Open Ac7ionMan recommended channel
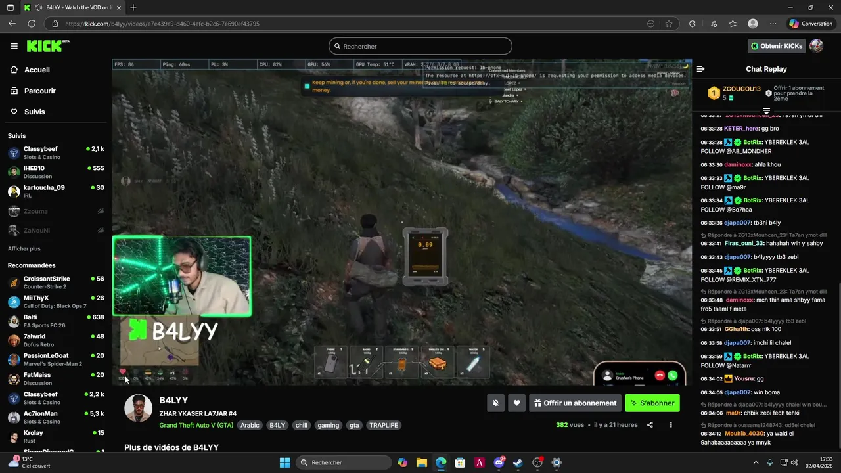 pyautogui.click(x=56, y=417)
